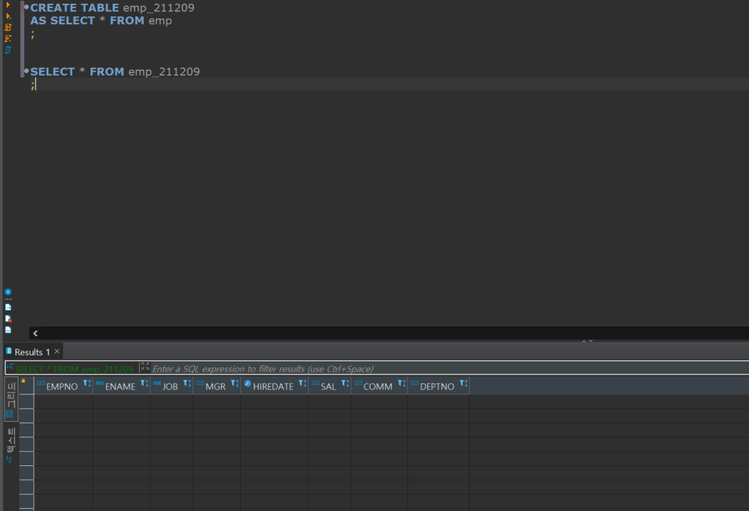The height and width of the screenshot is (511, 749).
Task: Open the bottom document panel icon
Action: click(8, 330)
